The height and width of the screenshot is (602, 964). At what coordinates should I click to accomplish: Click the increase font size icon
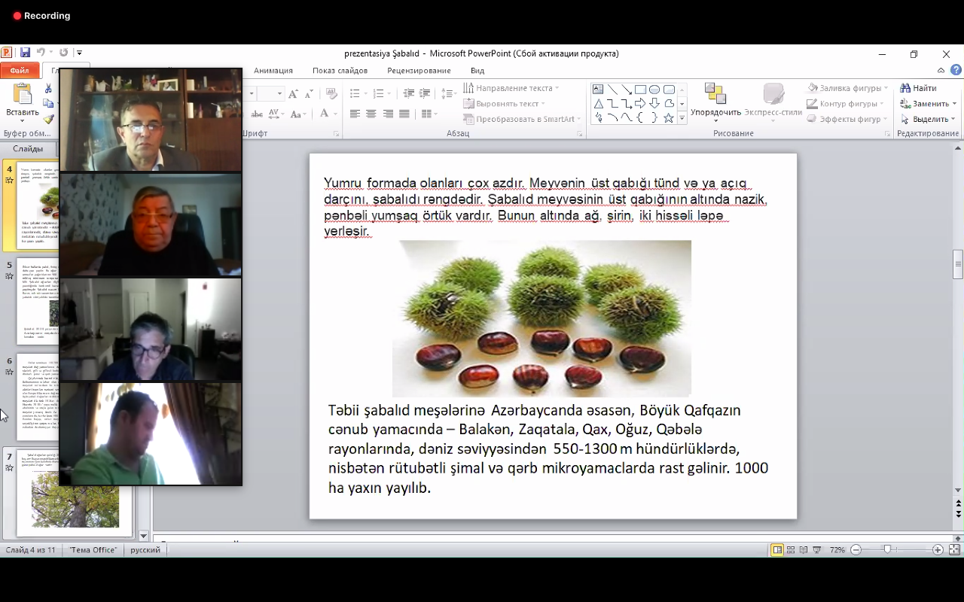point(294,94)
